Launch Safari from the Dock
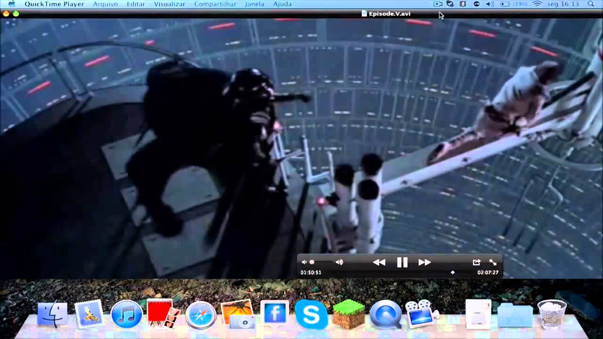 [201, 315]
